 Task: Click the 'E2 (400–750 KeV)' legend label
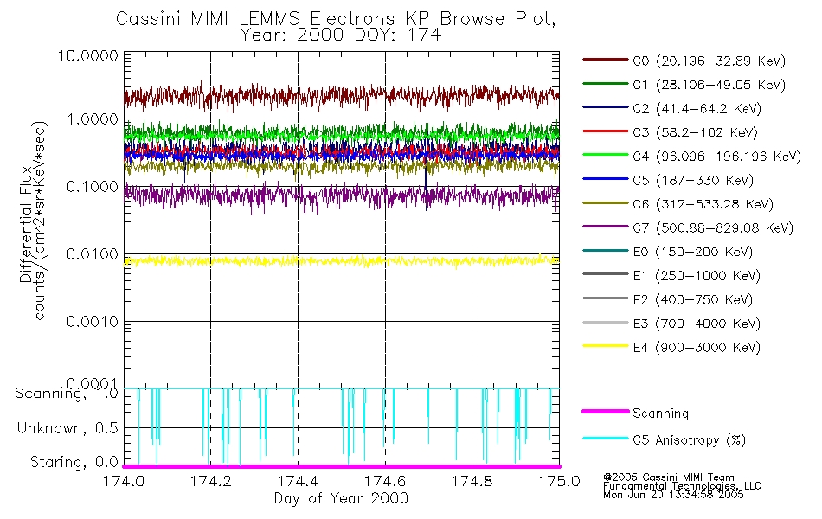coord(692,300)
